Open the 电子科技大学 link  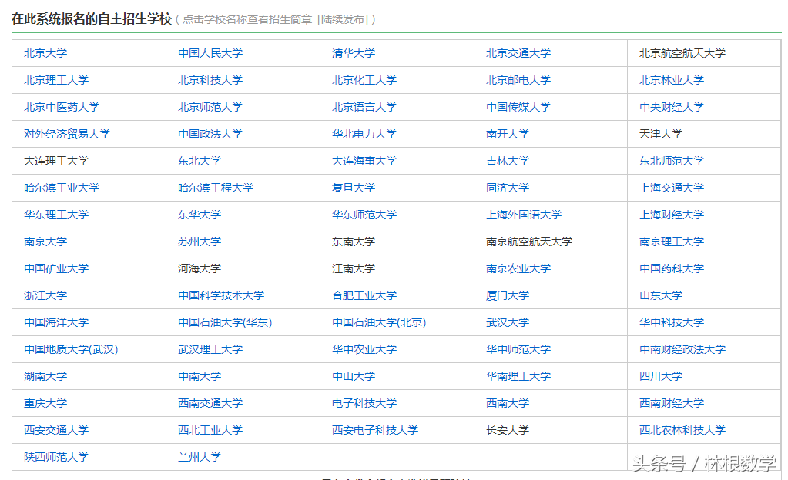click(364, 404)
